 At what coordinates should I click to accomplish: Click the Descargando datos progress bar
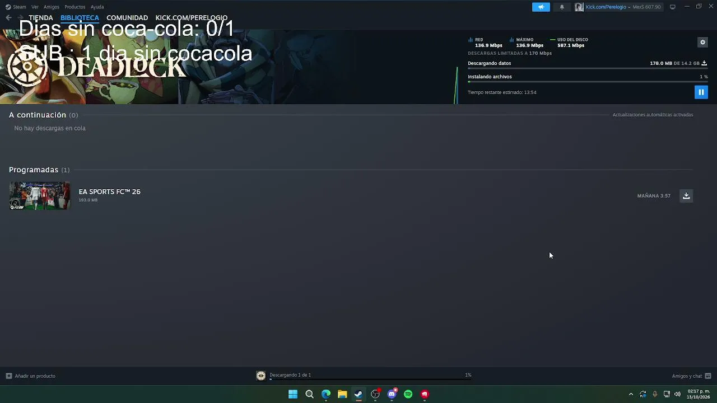pyautogui.click(x=588, y=68)
